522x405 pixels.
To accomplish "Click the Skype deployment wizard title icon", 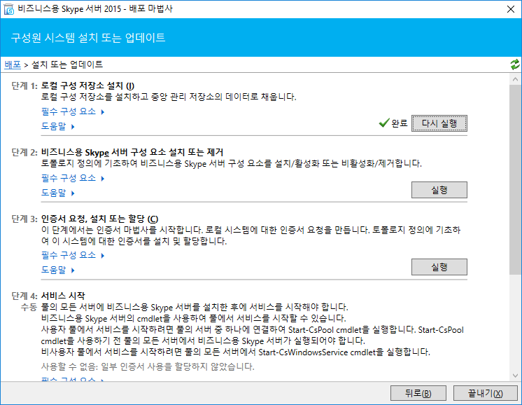I will (8, 9).
